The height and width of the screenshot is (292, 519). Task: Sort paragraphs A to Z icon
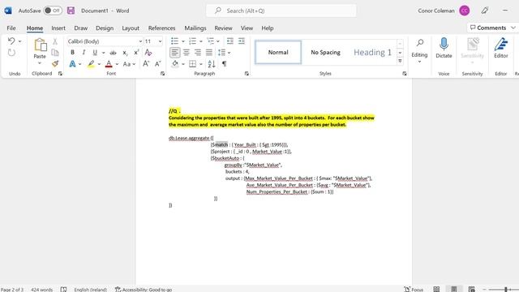coord(212,64)
